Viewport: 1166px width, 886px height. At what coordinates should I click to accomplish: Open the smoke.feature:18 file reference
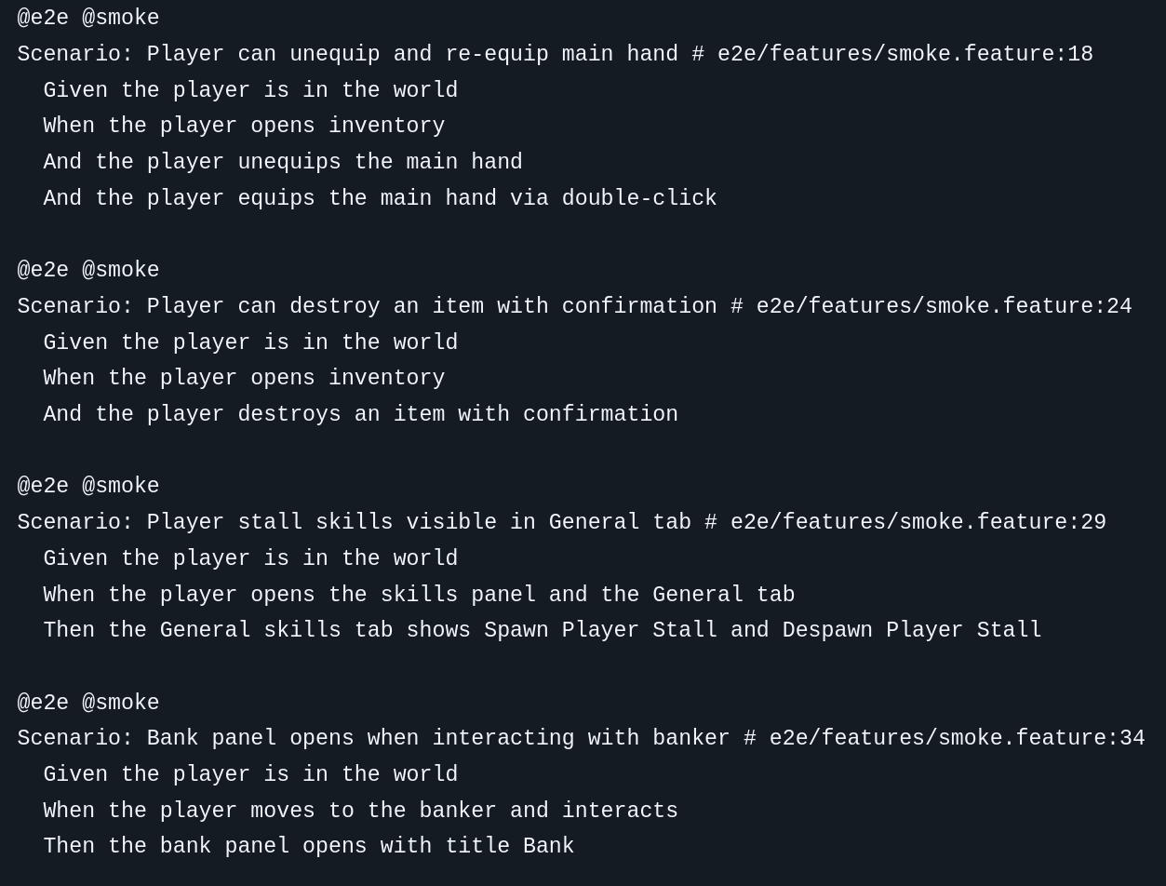pos(905,54)
